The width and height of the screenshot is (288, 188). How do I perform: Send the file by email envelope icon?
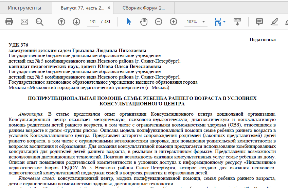point(24,22)
